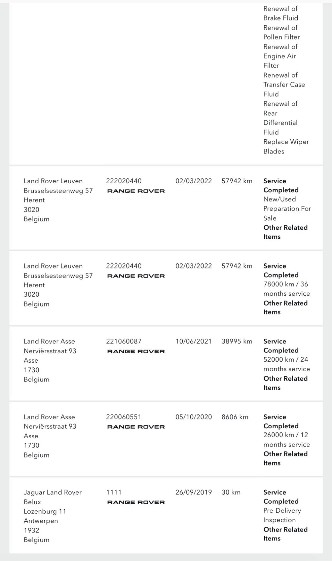Click Range Rover logo in 78000 km service row

(x=136, y=276)
